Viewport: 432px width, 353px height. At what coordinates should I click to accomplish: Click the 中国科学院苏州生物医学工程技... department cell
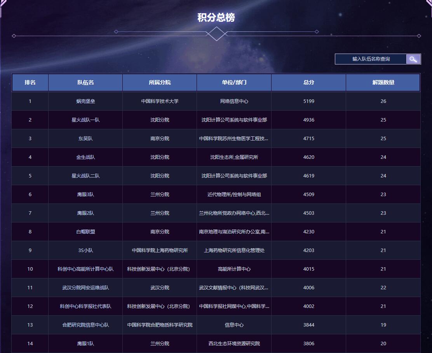tap(233, 139)
